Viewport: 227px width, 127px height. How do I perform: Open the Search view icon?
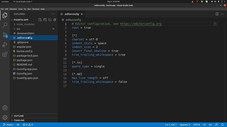(x=5, y=25)
